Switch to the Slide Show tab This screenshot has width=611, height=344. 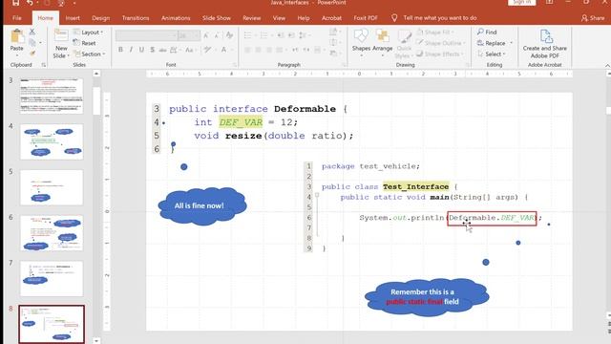pyautogui.click(x=217, y=18)
